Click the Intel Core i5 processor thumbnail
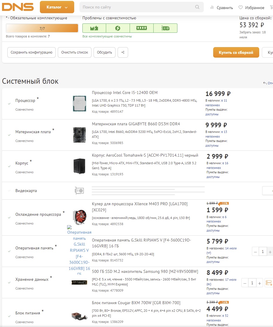The height and width of the screenshot is (327, 273). (x=79, y=103)
